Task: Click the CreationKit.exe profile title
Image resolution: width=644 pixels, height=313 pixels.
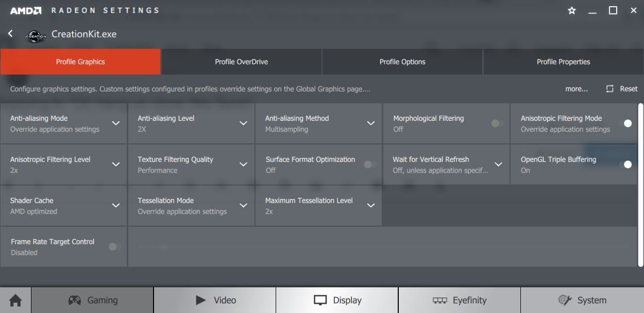Action: [84, 34]
